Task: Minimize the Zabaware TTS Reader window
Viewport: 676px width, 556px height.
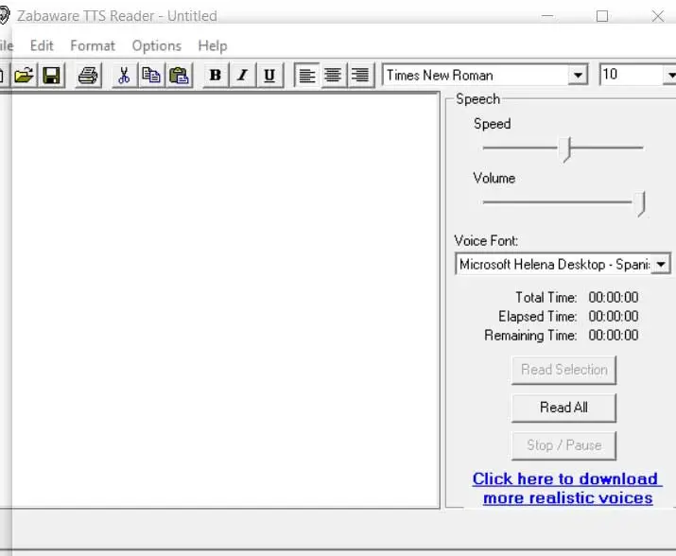Action: (x=547, y=16)
